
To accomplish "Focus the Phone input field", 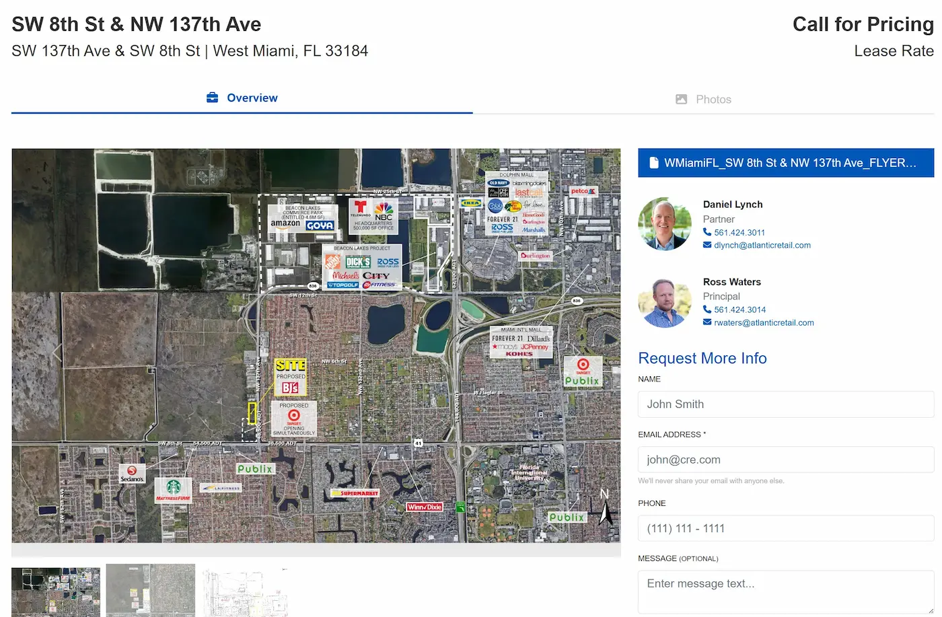I will pyautogui.click(x=786, y=529).
